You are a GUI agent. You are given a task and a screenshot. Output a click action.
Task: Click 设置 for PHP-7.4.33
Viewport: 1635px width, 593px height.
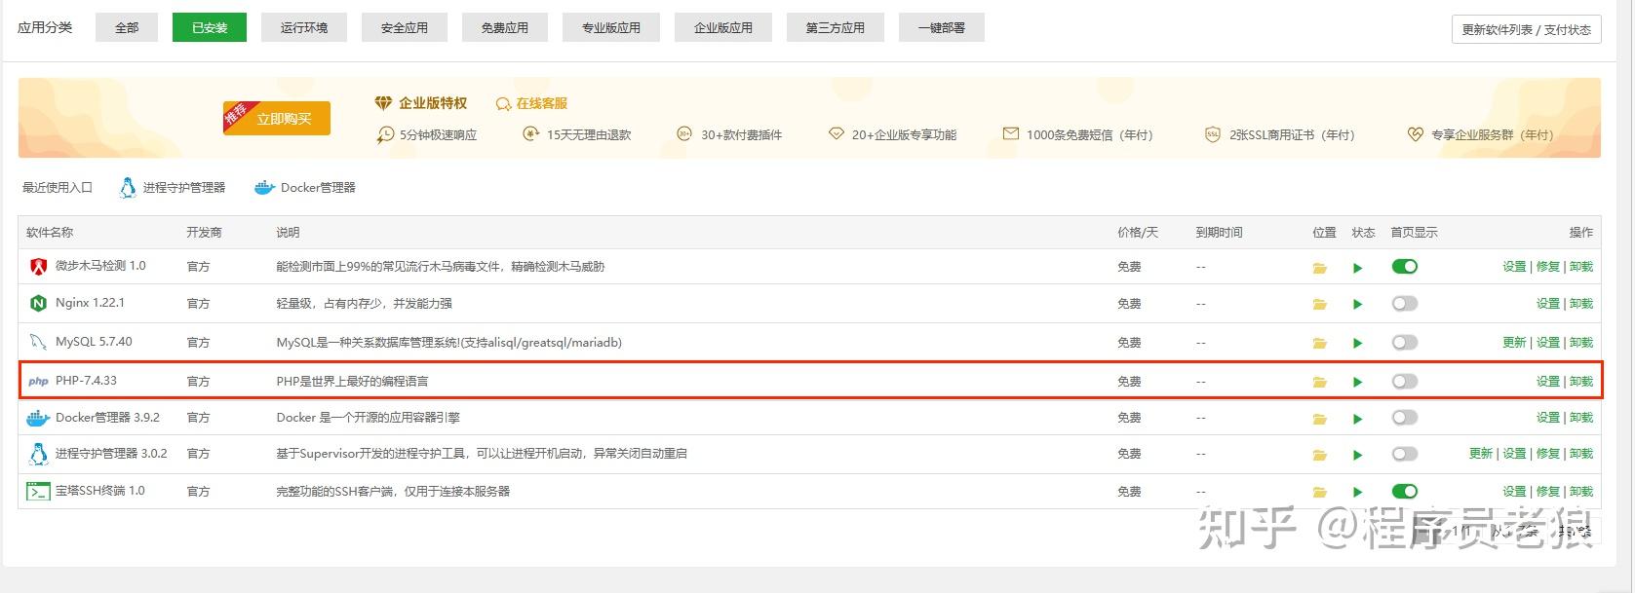click(x=1548, y=381)
